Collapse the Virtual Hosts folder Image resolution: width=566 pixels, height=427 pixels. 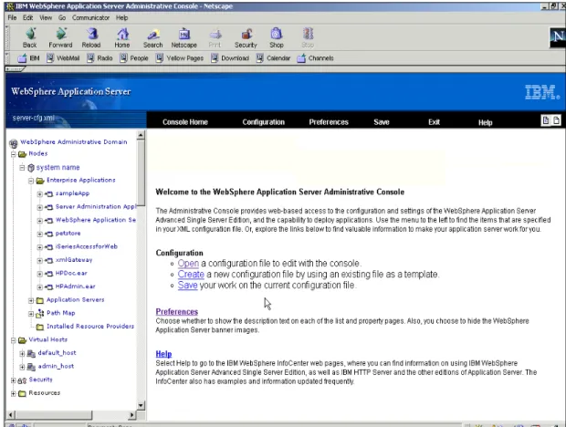point(14,340)
